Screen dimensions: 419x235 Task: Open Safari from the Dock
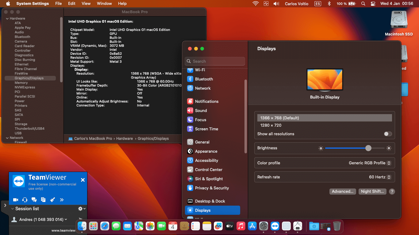[105, 226]
